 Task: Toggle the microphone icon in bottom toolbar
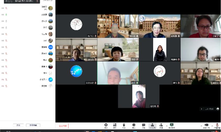217,125
